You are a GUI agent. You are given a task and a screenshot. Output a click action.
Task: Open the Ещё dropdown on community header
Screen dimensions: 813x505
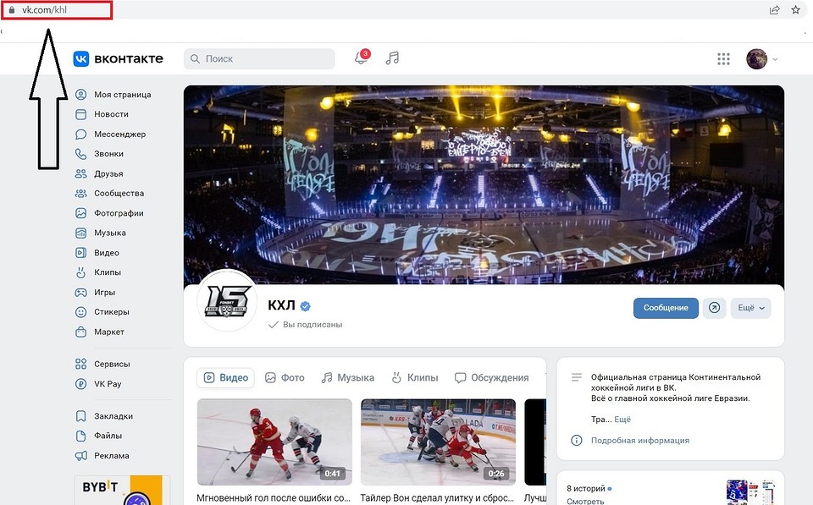751,308
